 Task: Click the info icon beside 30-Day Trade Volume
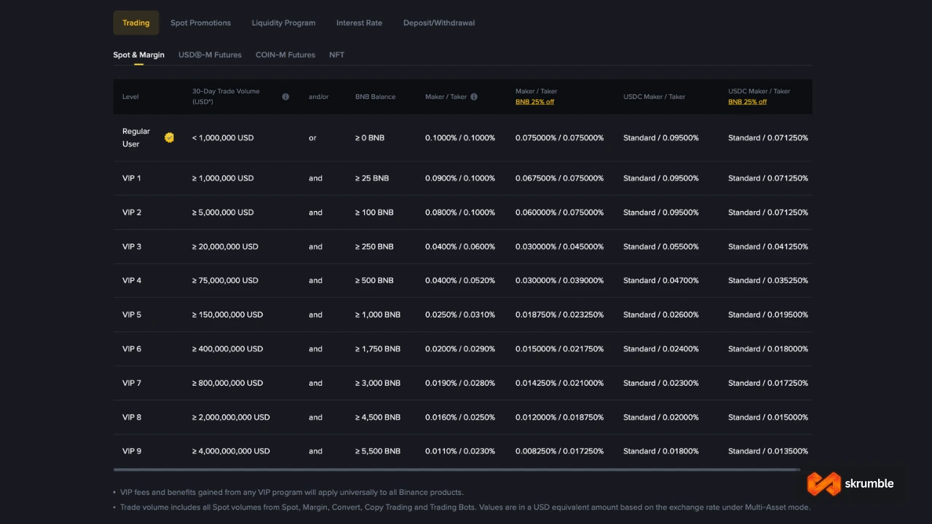(285, 97)
